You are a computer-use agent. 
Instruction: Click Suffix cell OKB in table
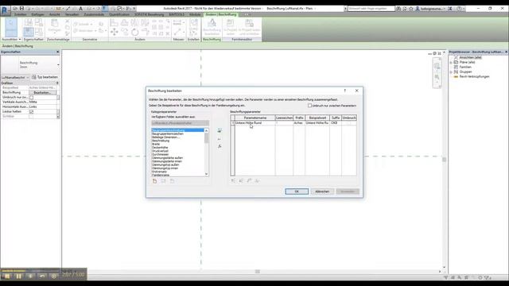[x=336, y=123]
